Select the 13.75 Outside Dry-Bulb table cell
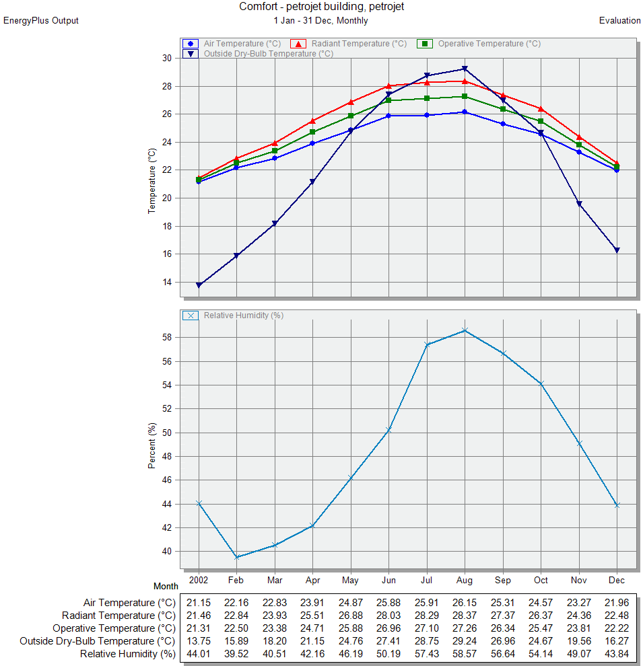643x666 pixels. click(199, 641)
